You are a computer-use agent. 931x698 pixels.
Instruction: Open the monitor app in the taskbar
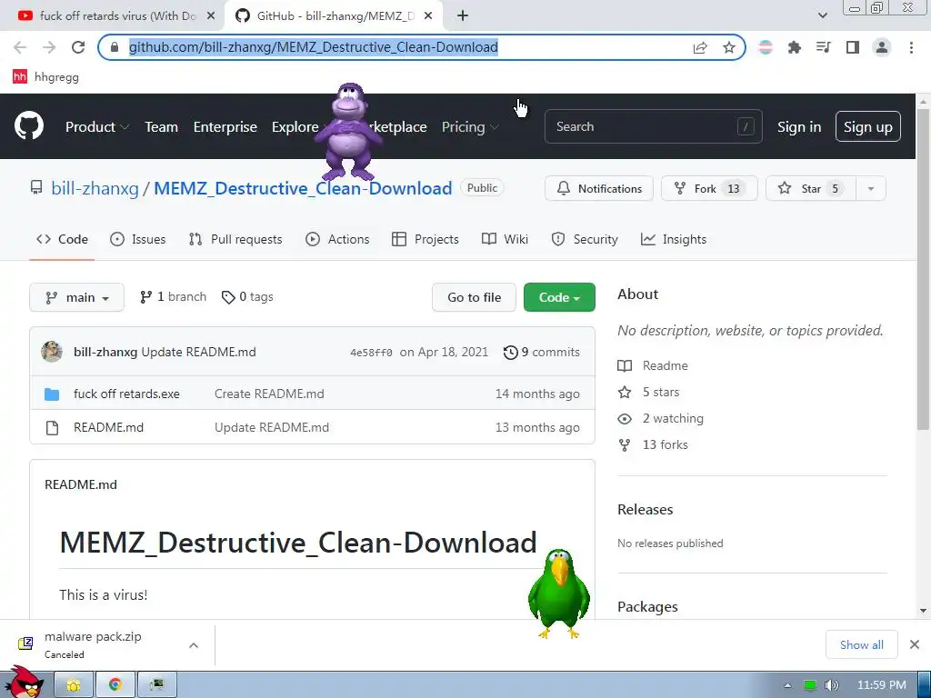point(156,685)
